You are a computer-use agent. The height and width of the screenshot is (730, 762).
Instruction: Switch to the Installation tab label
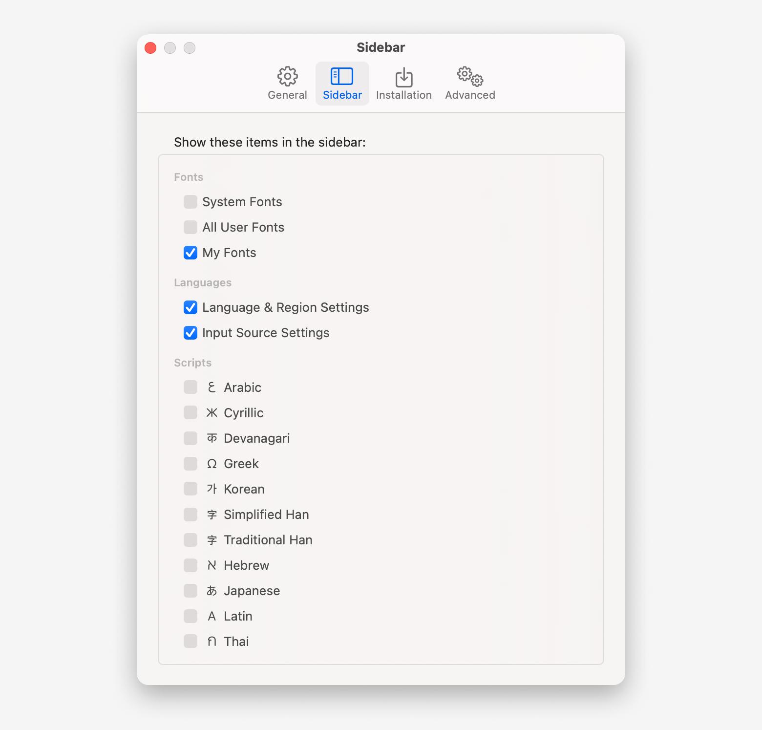(x=403, y=95)
